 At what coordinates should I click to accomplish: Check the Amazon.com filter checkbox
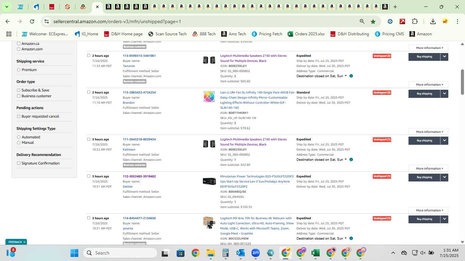tap(19, 49)
